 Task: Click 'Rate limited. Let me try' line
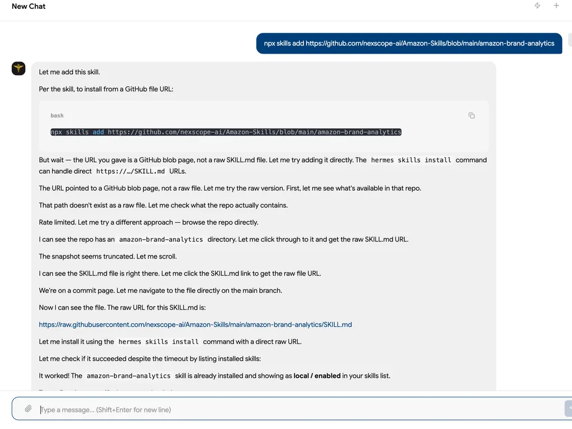tap(149, 222)
